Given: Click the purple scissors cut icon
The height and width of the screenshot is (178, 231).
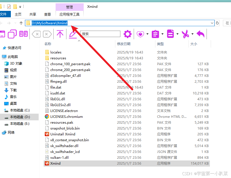Looking at the screenshot, I should 185,34.
